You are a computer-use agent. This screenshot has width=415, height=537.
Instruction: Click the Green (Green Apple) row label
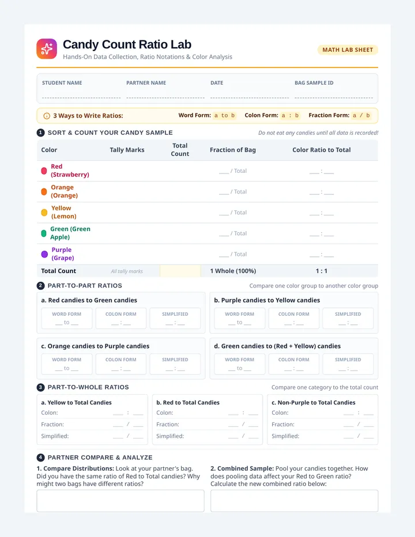click(x=70, y=233)
